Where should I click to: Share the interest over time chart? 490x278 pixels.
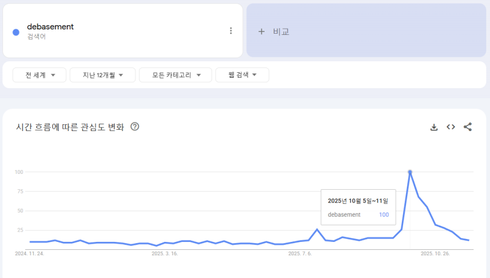point(468,127)
